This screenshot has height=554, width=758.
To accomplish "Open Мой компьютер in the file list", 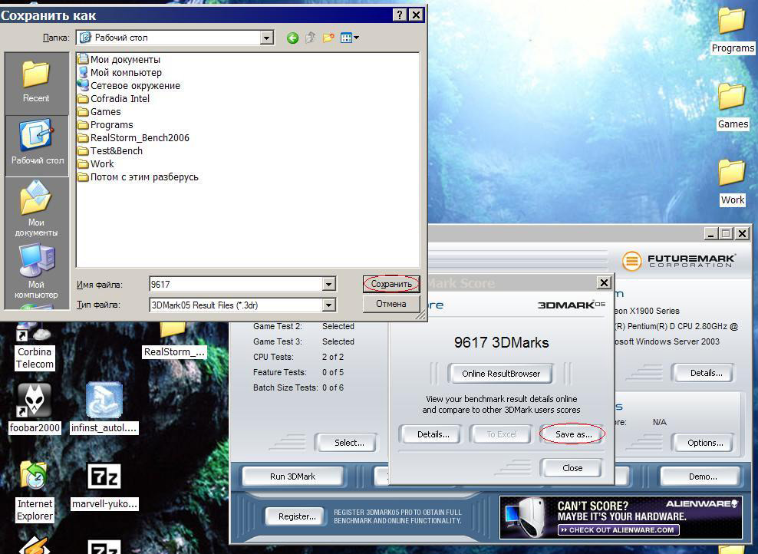I will [x=120, y=73].
